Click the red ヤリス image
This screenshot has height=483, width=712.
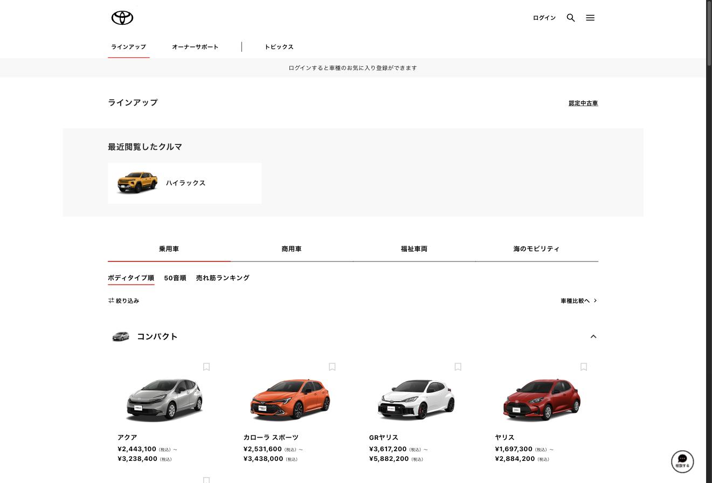[542, 399]
